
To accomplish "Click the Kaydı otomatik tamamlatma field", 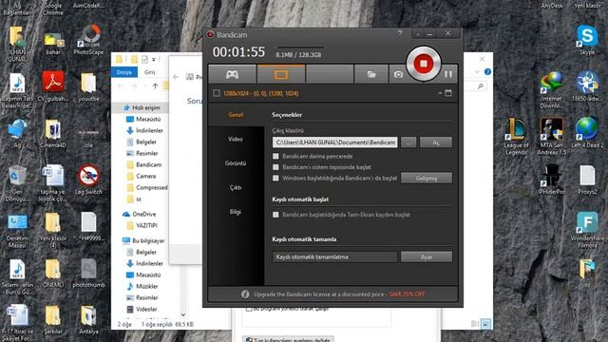I will pyautogui.click(x=335, y=256).
